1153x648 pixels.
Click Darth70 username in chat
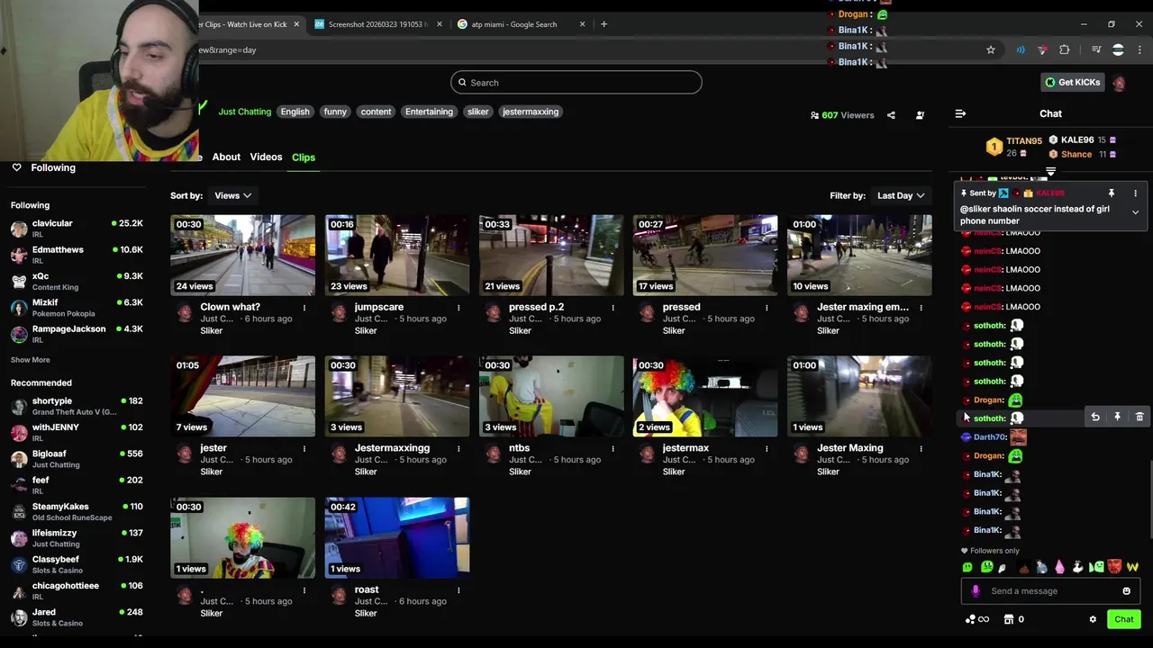(x=989, y=437)
